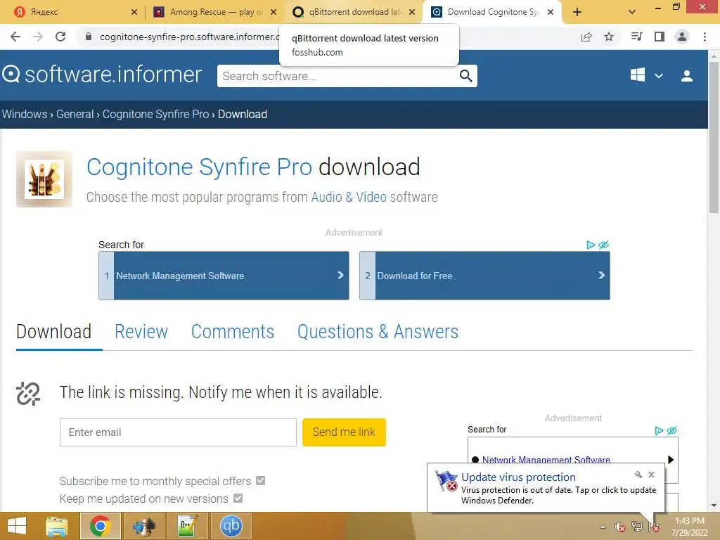Click the search magnifier in Software Informer

pyautogui.click(x=465, y=76)
